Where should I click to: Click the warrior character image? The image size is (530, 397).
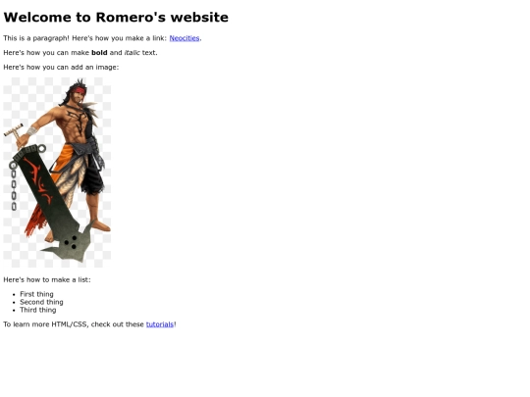click(x=57, y=173)
